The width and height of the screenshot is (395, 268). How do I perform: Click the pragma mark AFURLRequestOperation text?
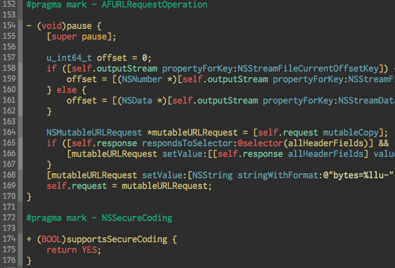click(117, 5)
